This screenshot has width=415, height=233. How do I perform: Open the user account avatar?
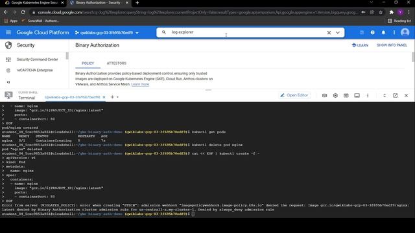pyautogui.click(x=405, y=32)
